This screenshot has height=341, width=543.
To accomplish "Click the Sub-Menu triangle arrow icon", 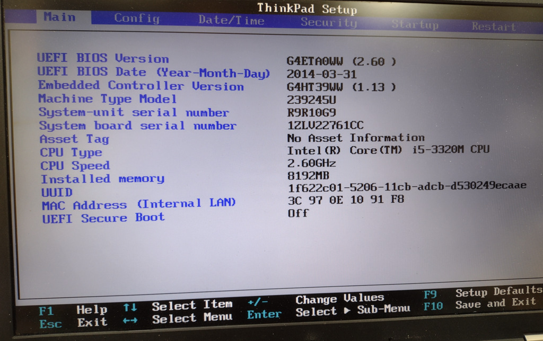I will (348, 310).
